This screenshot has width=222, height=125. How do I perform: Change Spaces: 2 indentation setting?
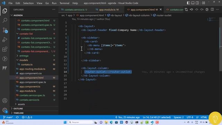tap(179, 117)
